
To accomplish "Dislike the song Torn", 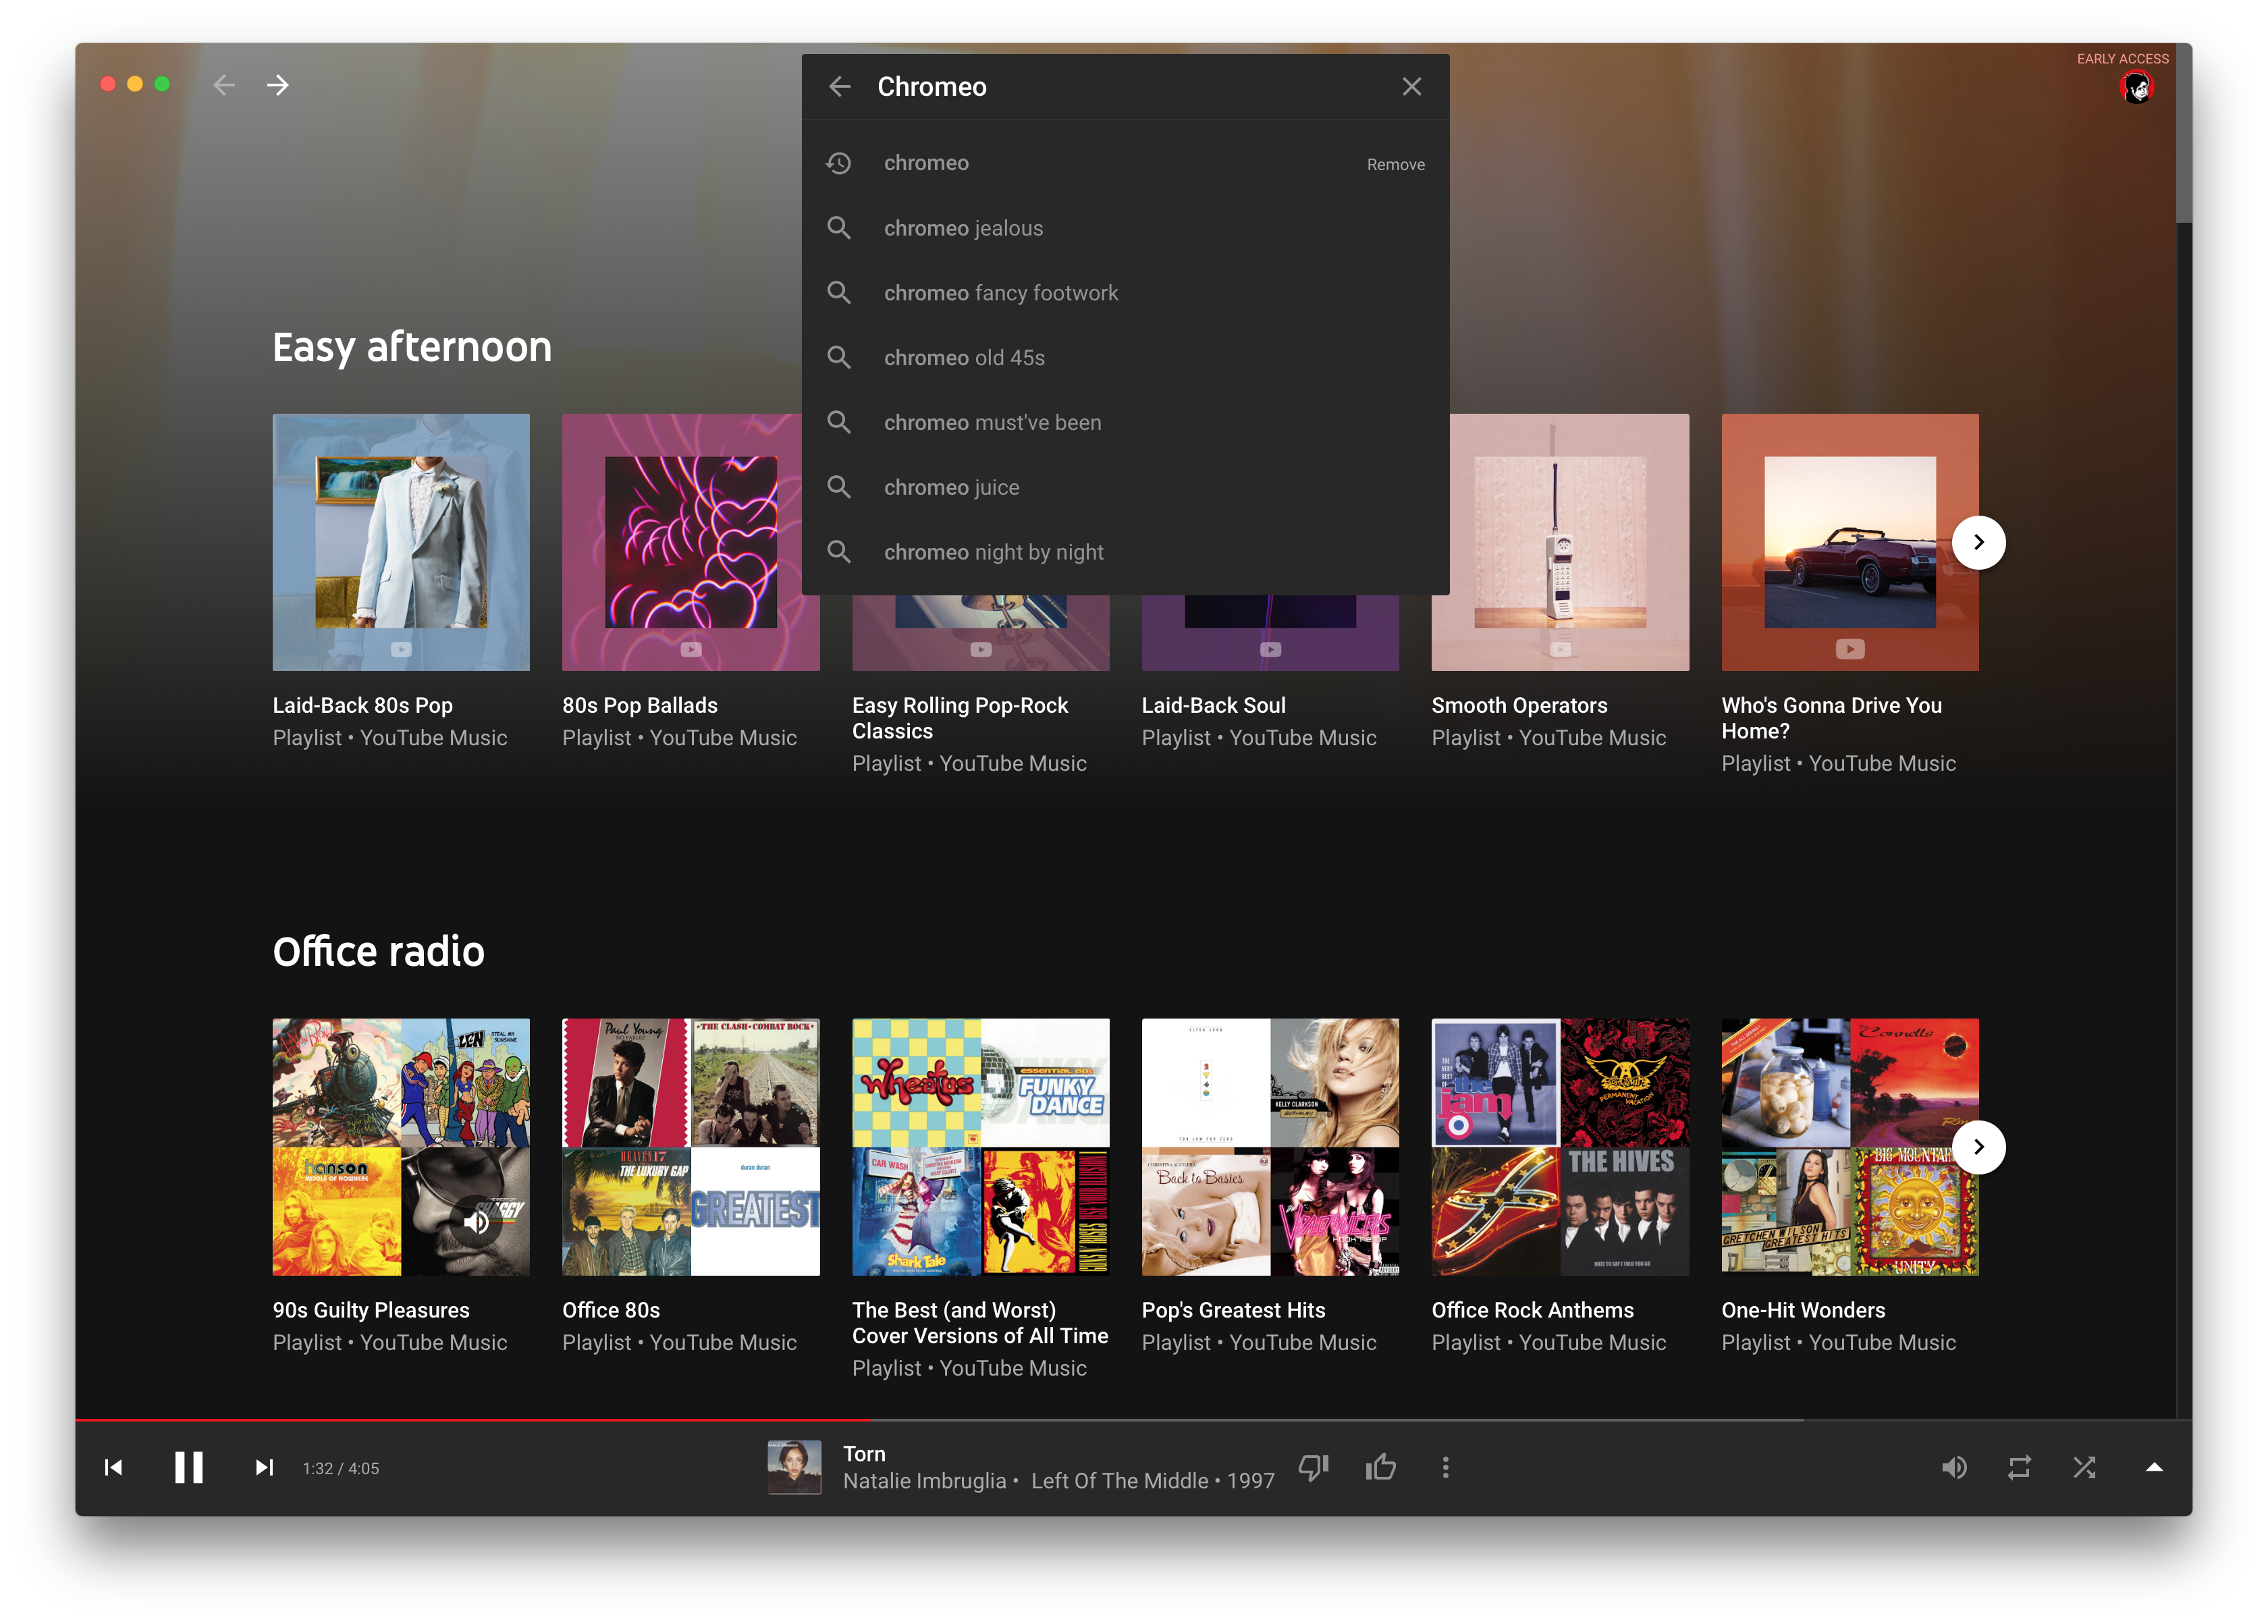I will click(1313, 1467).
